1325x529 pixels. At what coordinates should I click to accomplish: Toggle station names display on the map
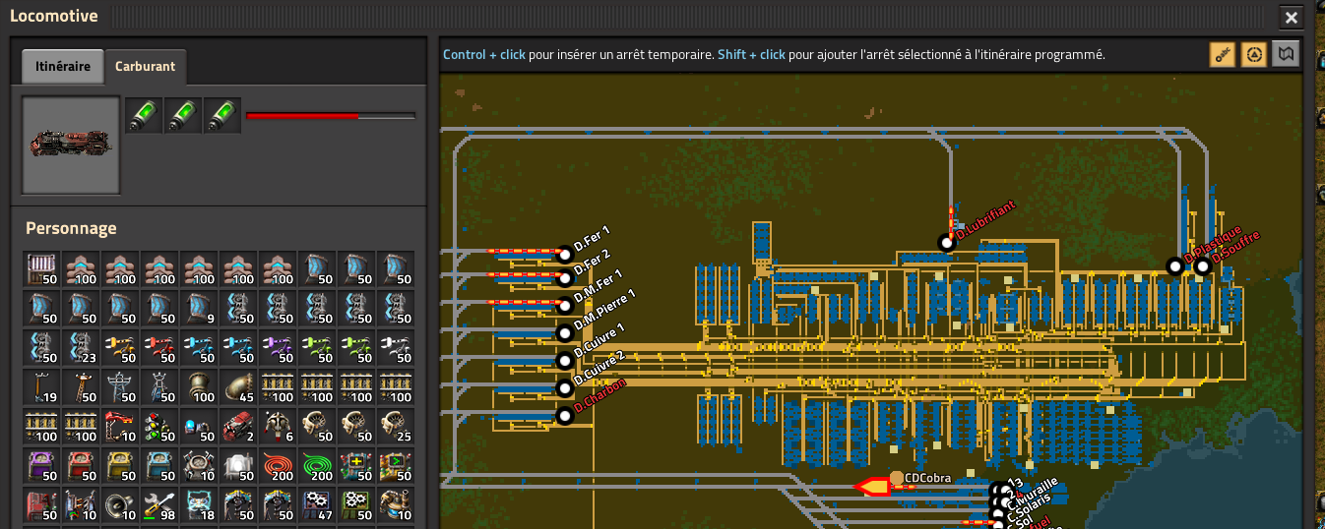(x=1223, y=54)
